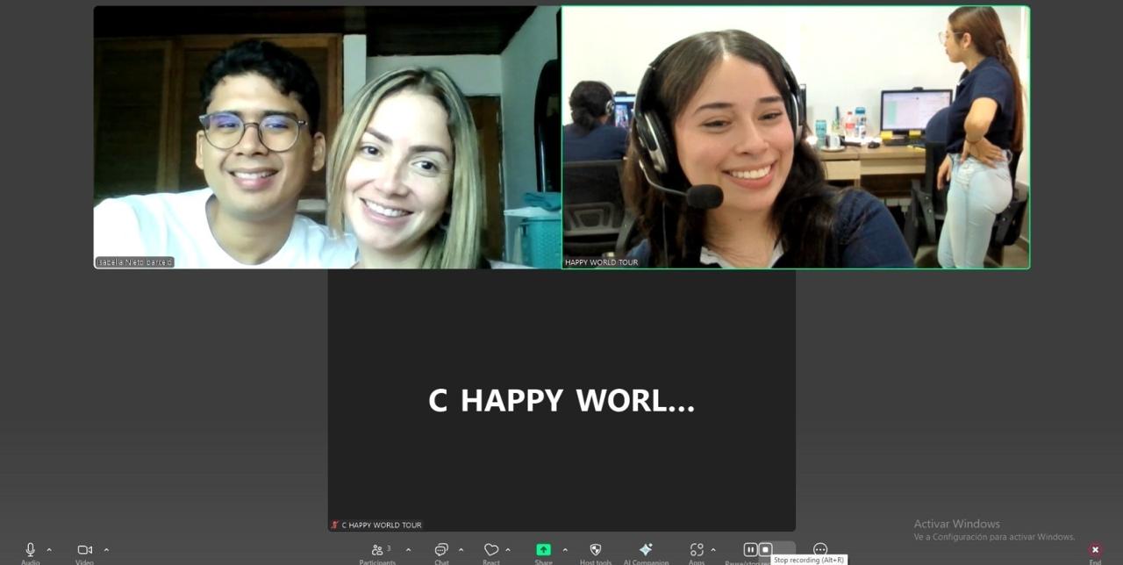
Task: Stop the meeting recording
Action: [x=765, y=550]
